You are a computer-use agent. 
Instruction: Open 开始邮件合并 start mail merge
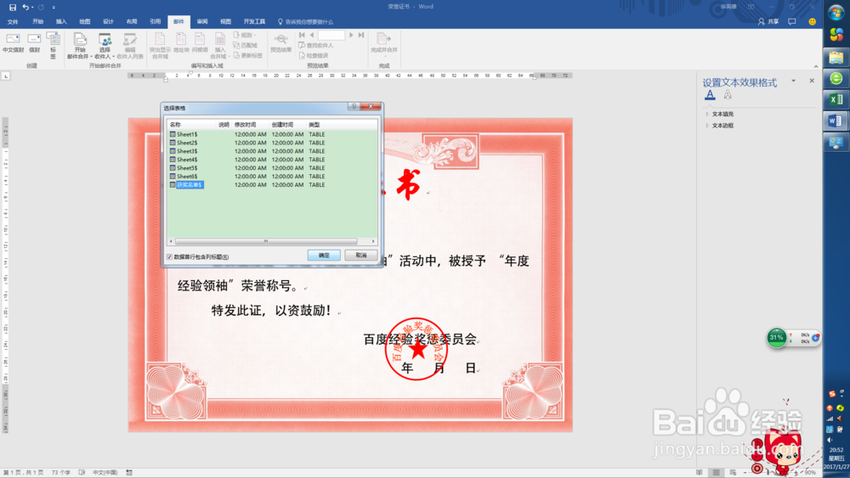[x=80, y=46]
